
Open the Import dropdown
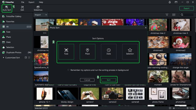pos(41,15)
